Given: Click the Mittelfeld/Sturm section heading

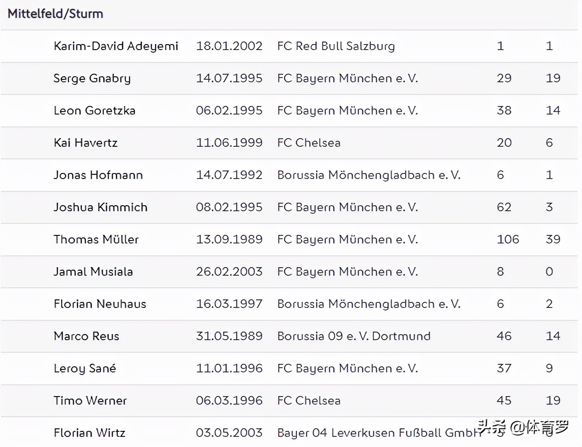Looking at the screenshot, I should point(55,14).
